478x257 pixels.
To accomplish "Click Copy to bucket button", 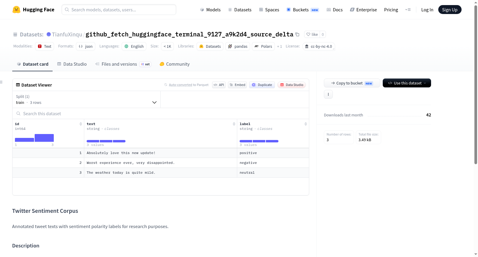I will coord(352,83).
